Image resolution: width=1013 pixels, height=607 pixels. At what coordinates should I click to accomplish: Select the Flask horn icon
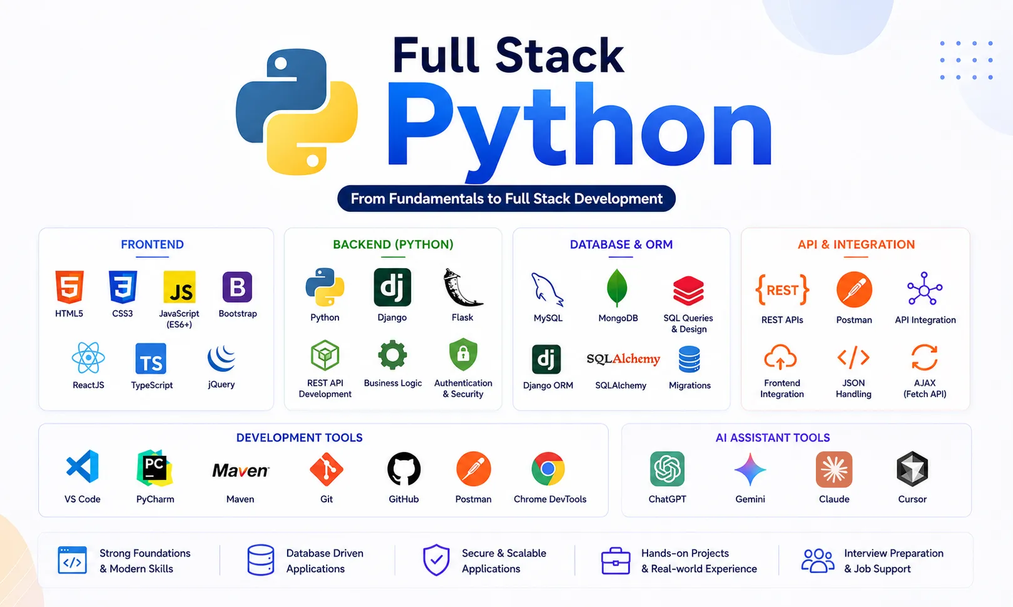coord(463,288)
